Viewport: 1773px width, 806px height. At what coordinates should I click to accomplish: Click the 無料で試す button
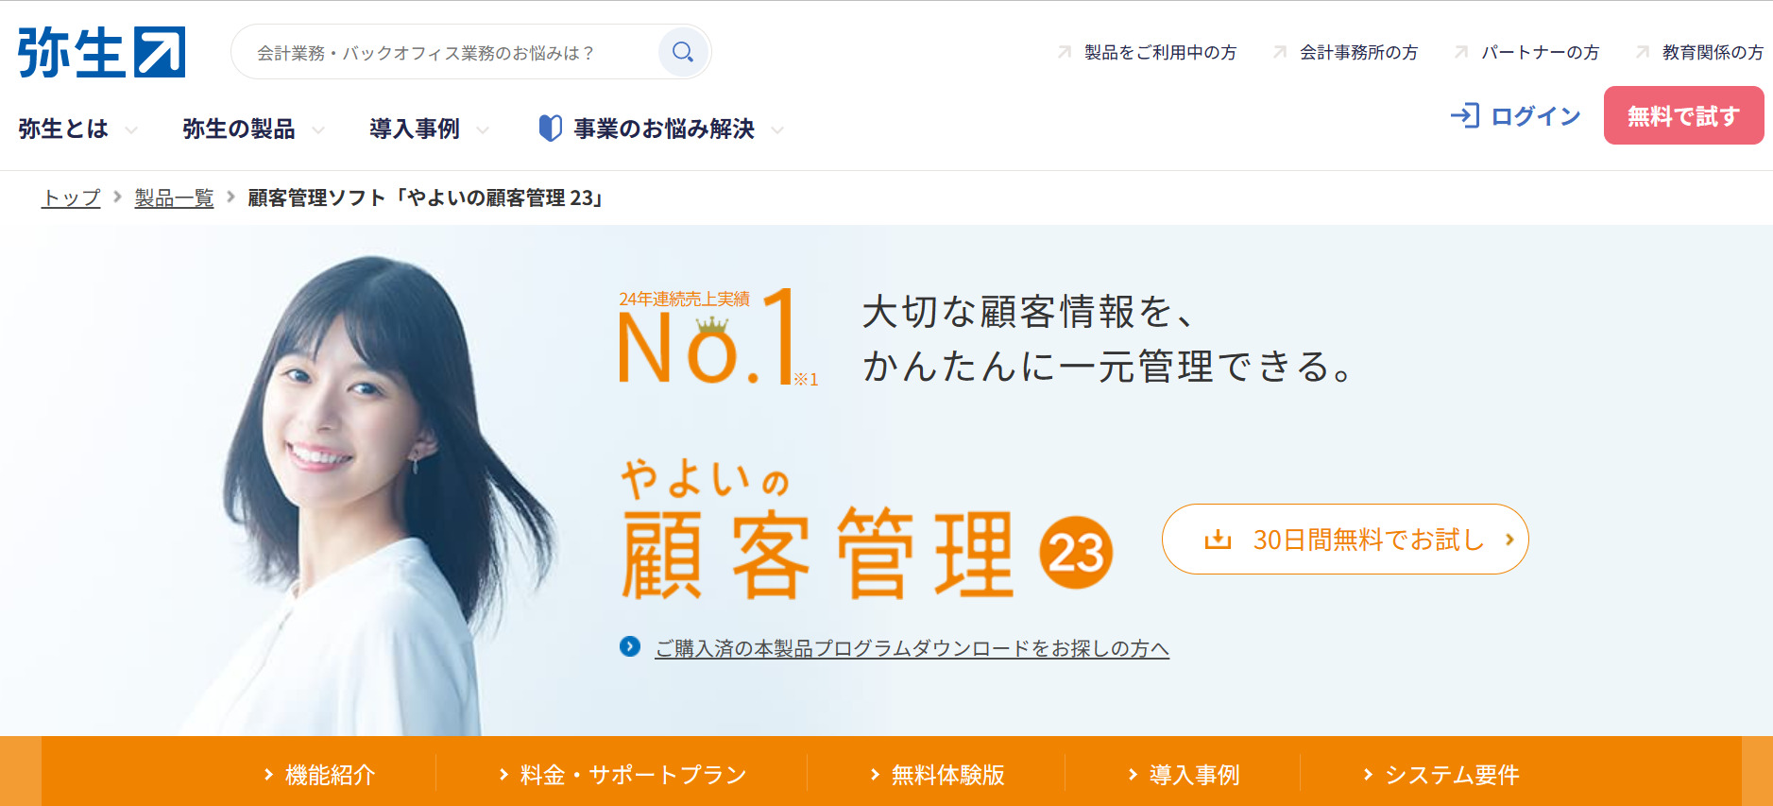pos(1683,115)
